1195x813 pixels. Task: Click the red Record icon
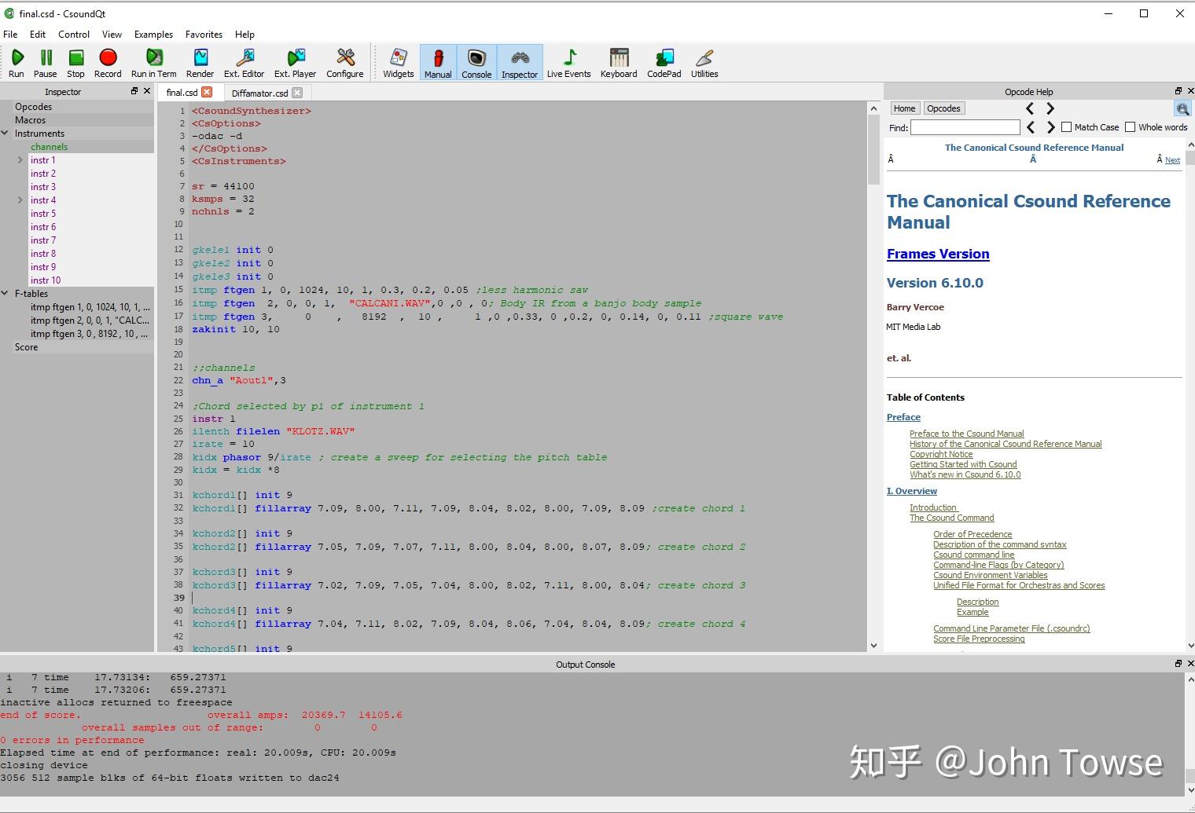tap(108, 62)
